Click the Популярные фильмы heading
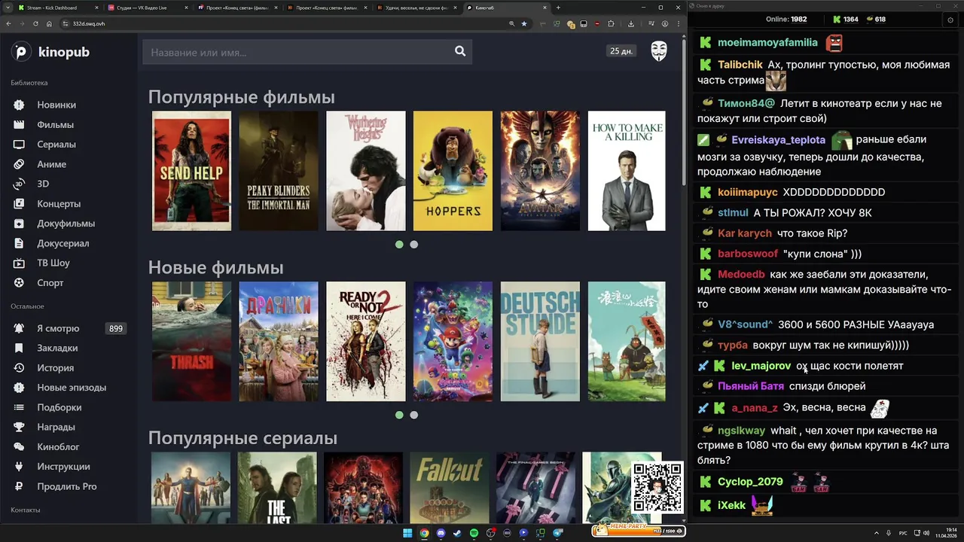 tap(241, 97)
